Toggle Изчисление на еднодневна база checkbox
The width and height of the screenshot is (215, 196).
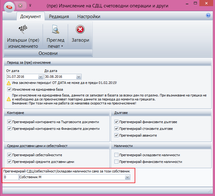[x=9, y=89]
